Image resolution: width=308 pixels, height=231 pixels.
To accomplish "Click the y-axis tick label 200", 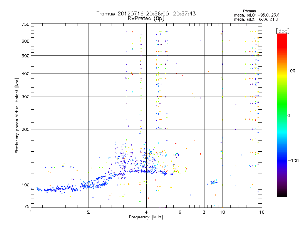I will click(x=25, y=129).
